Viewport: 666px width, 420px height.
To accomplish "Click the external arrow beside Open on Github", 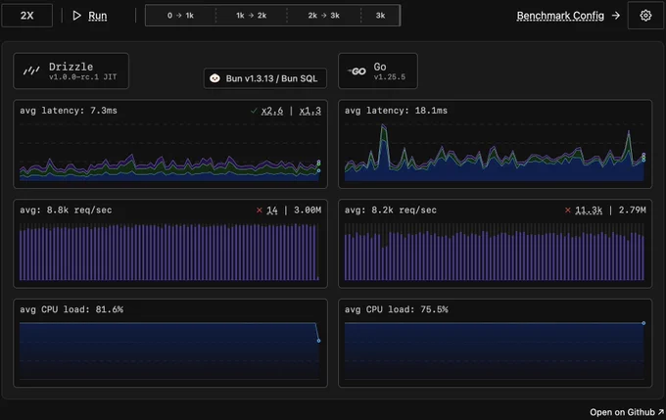I will (661, 411).
